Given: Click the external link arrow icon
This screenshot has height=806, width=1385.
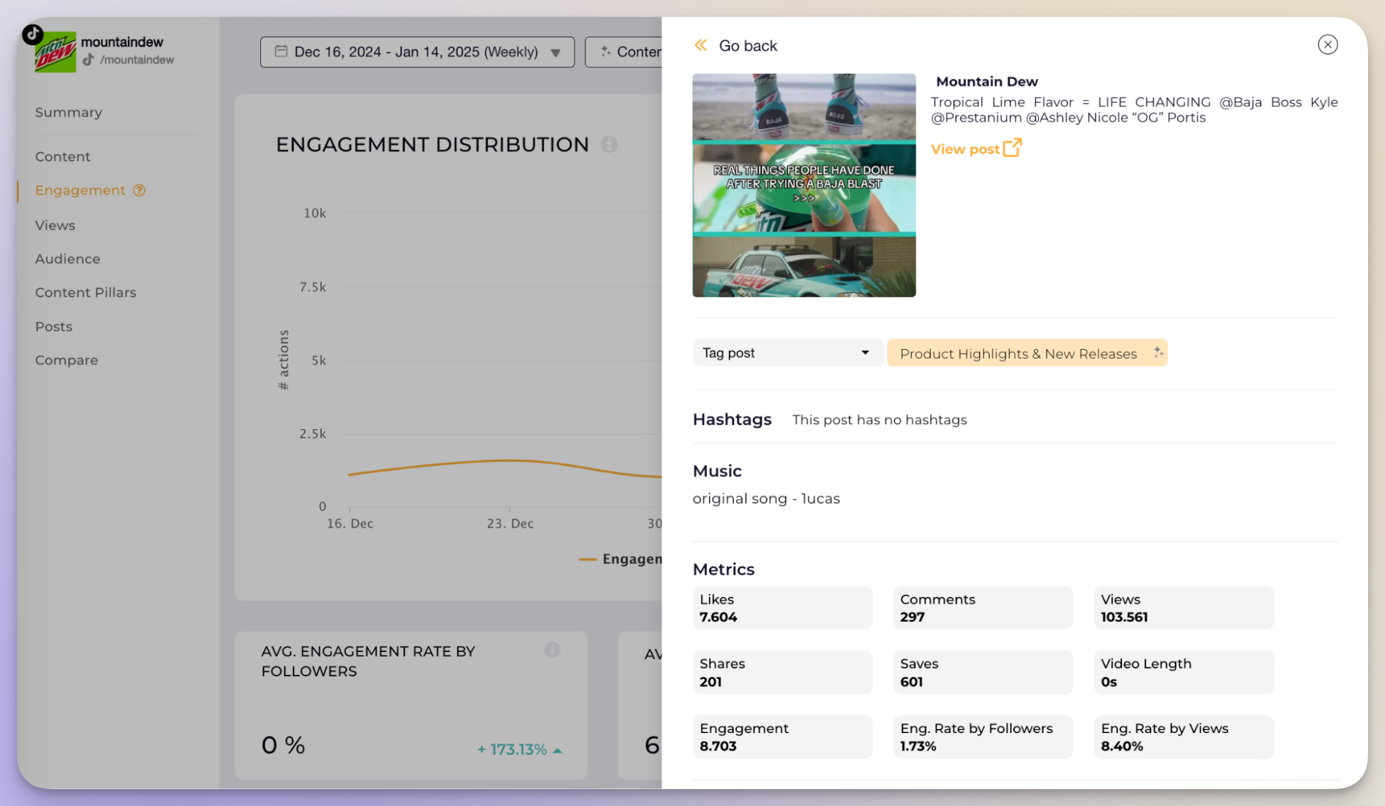Looking at the screenshot, I should tap(1012, 147).
